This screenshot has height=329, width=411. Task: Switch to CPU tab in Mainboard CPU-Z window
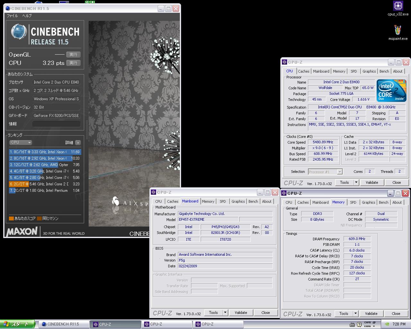158,201
